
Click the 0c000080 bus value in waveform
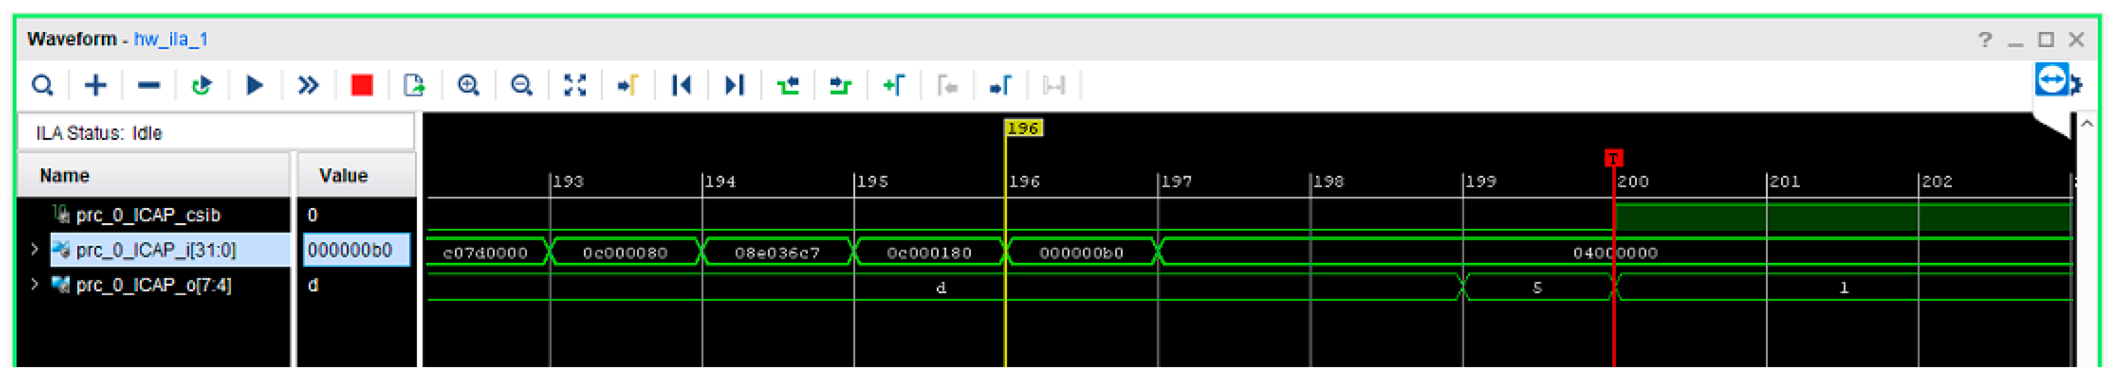626,253
